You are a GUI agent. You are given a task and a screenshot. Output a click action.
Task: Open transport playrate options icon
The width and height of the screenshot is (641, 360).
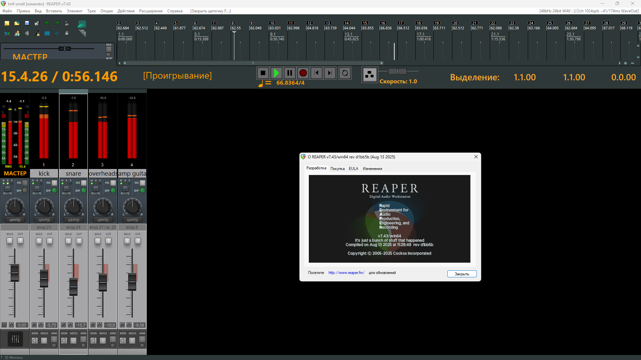370,75
